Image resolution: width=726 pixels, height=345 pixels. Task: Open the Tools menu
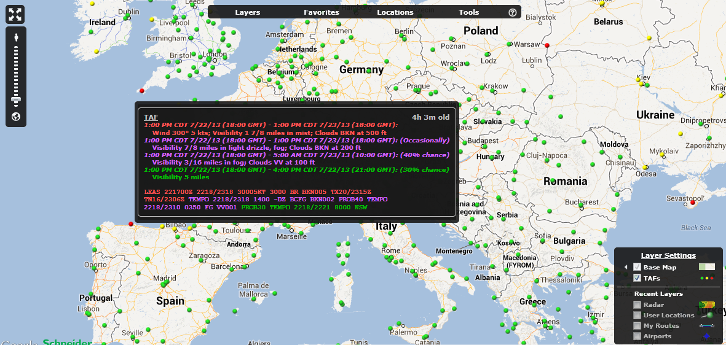pyautogui.click(x=468, y=12)
